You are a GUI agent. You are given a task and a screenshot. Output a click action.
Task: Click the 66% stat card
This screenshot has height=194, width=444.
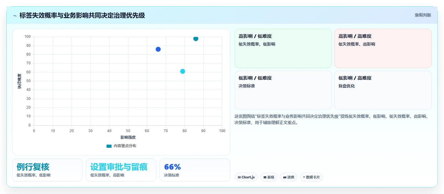195,170
